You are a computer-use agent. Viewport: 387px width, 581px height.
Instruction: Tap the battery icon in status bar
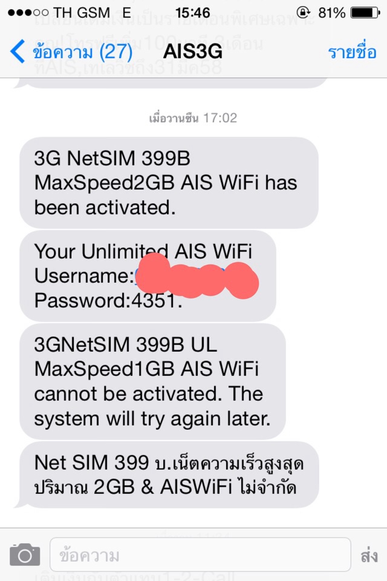click(365, 13)
